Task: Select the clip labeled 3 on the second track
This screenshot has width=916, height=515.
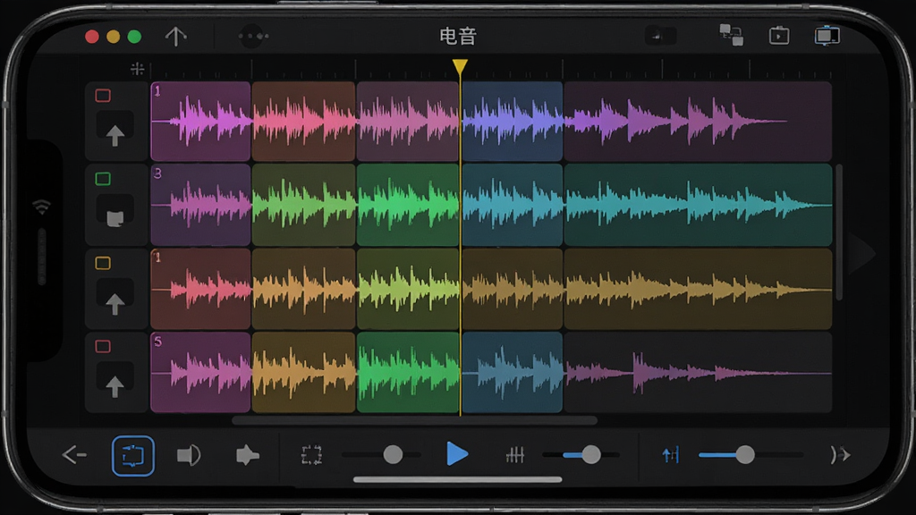Action: (200, 205)
